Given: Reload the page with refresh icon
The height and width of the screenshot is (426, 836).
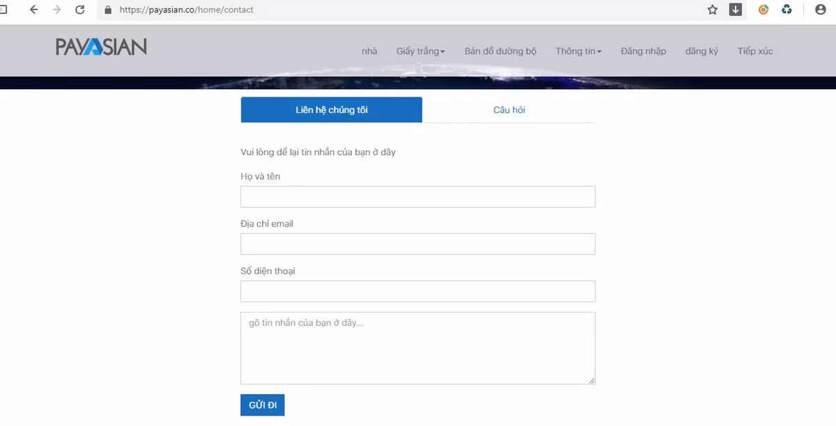Looking at the screenshot, I should [x=80, y=10].
